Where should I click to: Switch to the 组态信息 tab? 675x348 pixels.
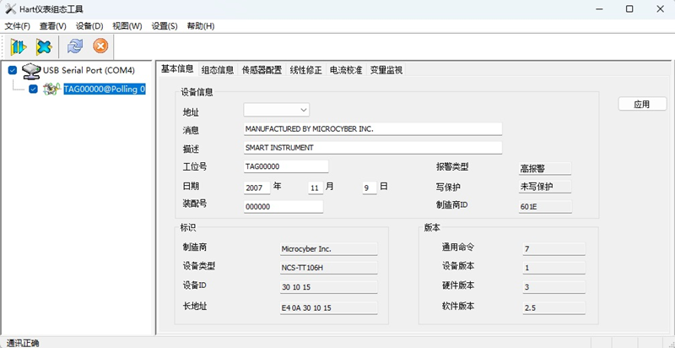tap(218, 70)
